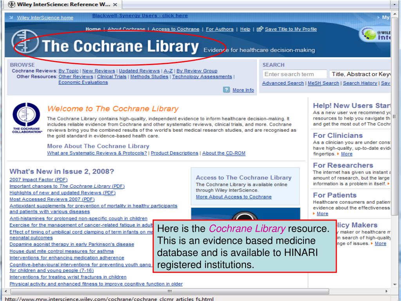The image size is (401, 301).
Task: Click Help! New Users Start heading
Action: [352, 106]
